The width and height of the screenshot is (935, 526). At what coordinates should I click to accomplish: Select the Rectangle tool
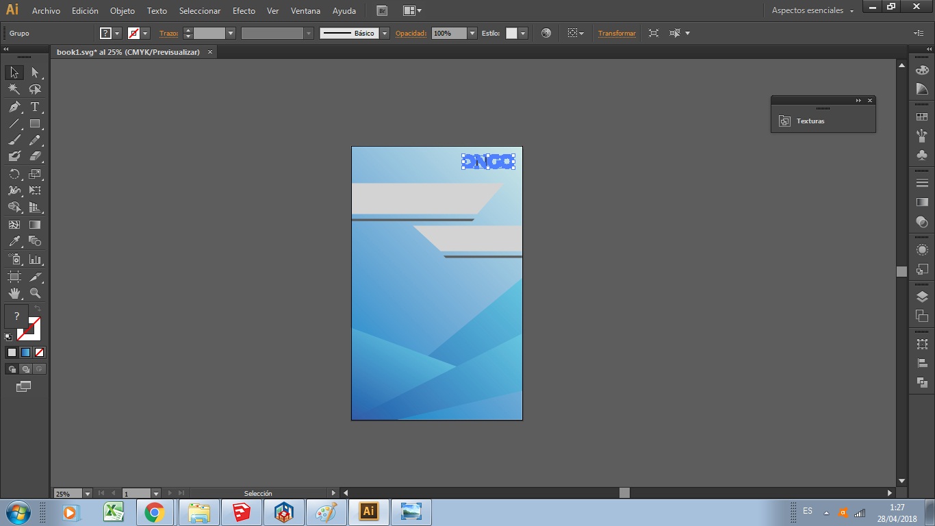[35, 124]
